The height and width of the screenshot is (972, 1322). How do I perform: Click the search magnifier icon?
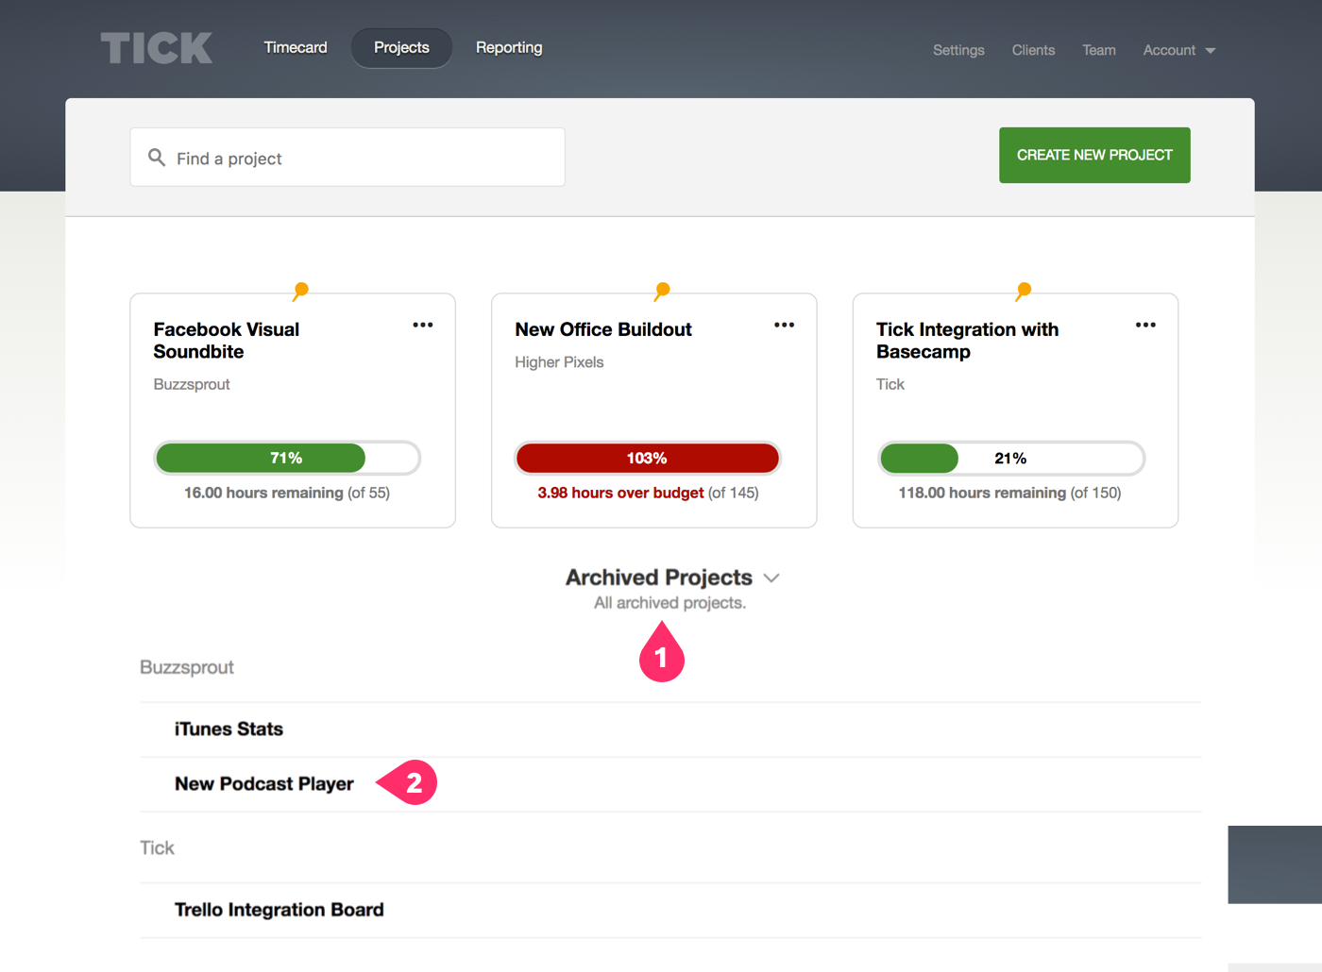tap(157, 158)
